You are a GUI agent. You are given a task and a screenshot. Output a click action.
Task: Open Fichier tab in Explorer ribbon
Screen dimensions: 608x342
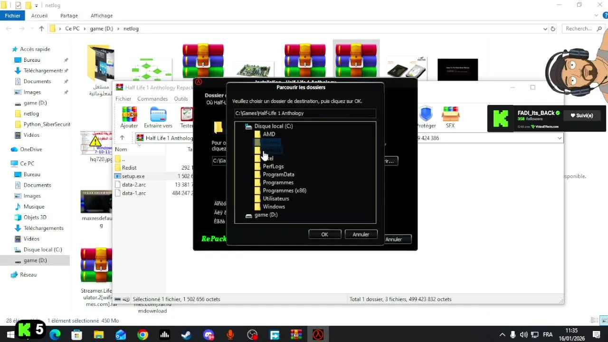tap(13, 16)
